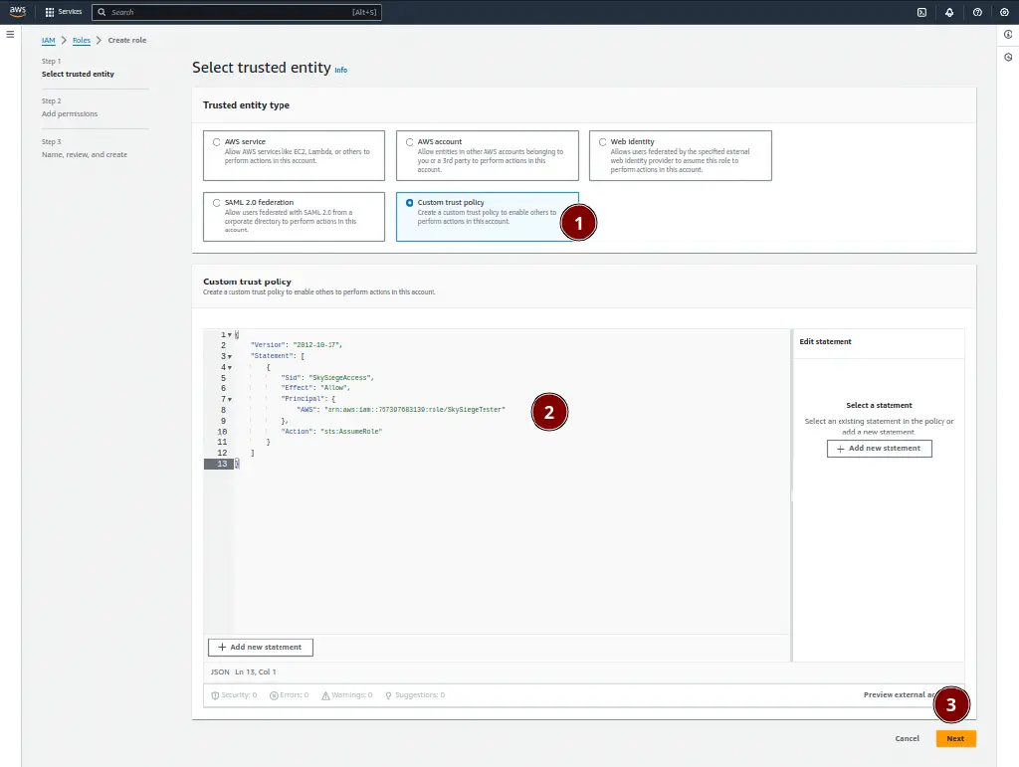Open the history clock icon on the right edge
The image size is (1019, 767).
pyautogui.click(x=1008, y=57)
